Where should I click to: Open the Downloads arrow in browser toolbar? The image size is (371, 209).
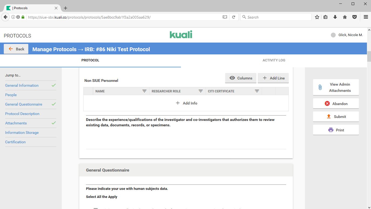pos(335,17)
